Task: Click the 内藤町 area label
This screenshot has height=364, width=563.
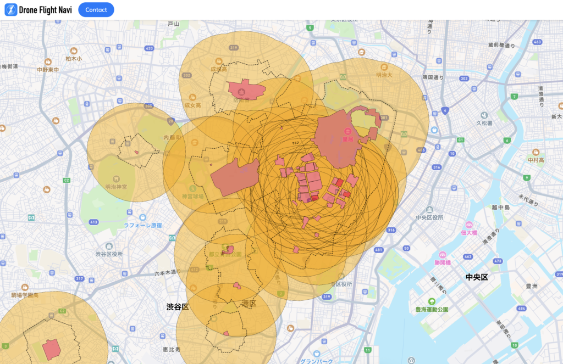Action: click(172, 138)
